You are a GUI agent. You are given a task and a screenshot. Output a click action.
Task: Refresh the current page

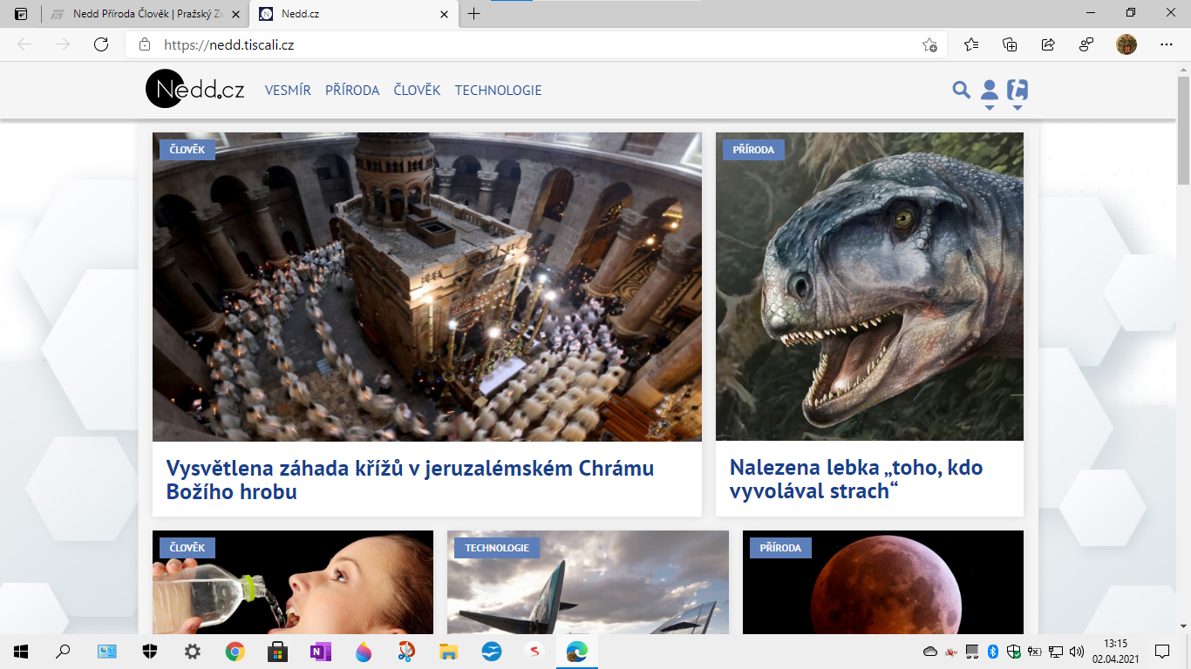101,45
